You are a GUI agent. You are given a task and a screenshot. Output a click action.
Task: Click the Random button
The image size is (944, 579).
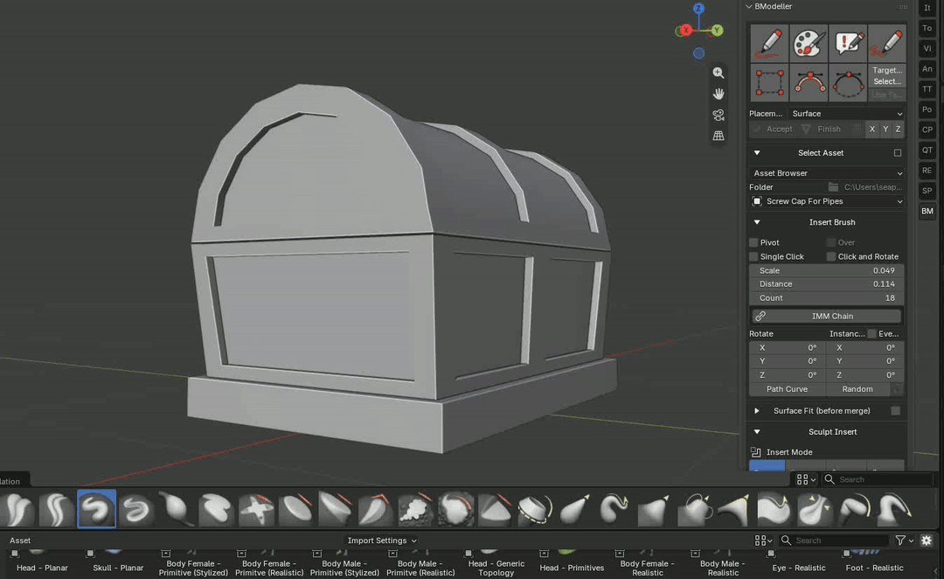pyautogui.click(x=857, y=389)
